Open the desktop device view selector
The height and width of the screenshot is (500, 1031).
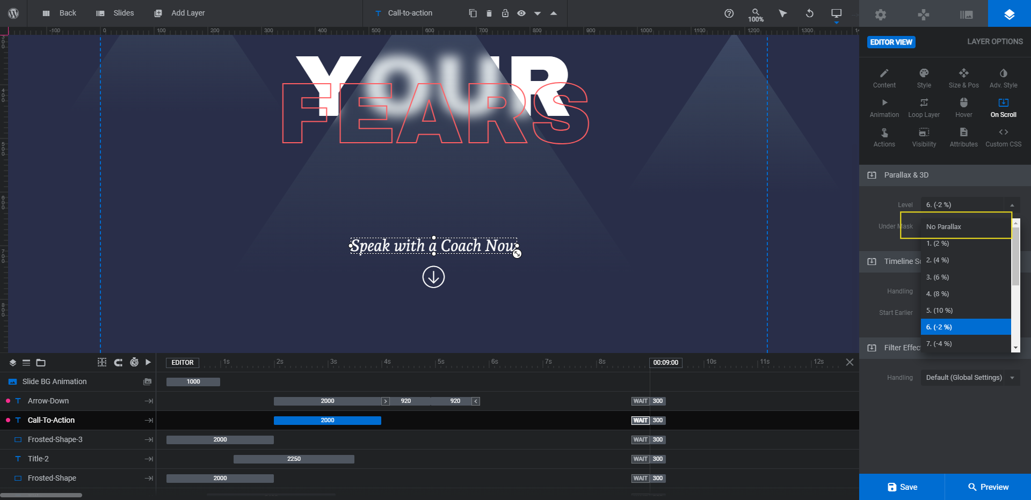click(x=836, y=14)
